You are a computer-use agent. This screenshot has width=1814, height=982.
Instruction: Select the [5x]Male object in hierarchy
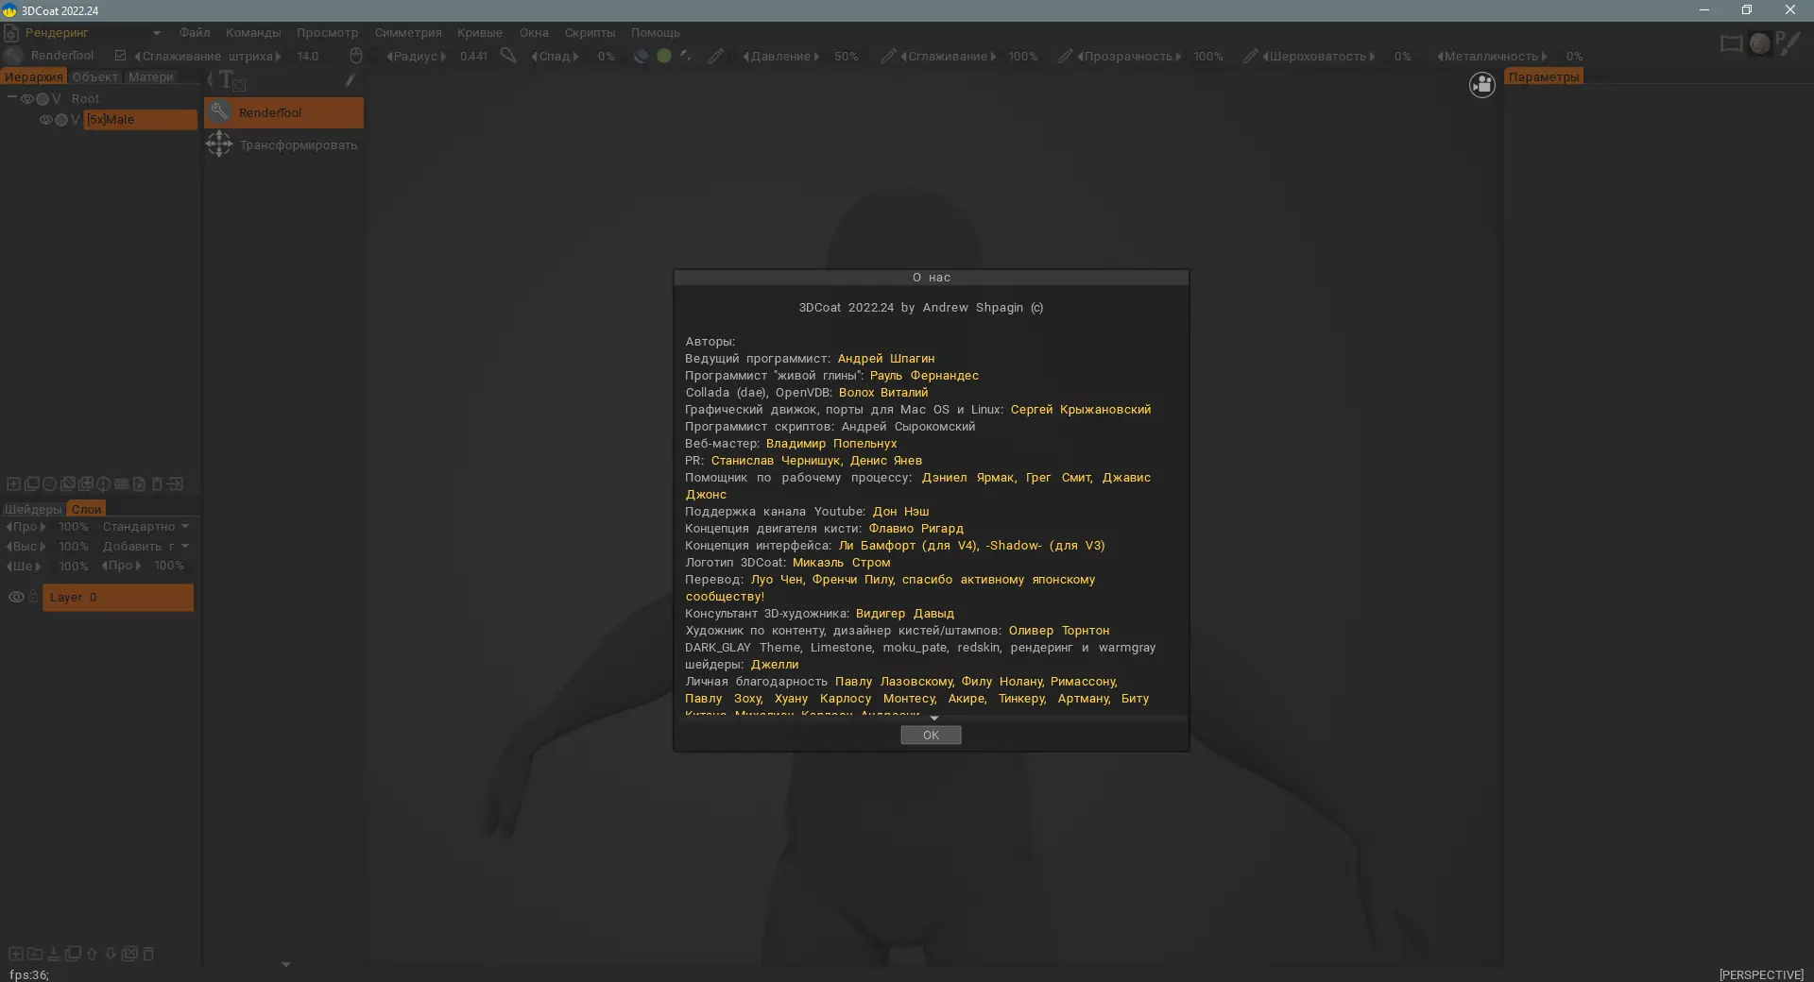[x=140, y=120]
